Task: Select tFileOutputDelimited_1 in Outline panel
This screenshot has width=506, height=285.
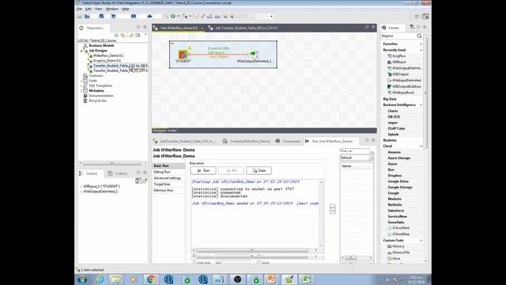Action: [x=100, y=192]
